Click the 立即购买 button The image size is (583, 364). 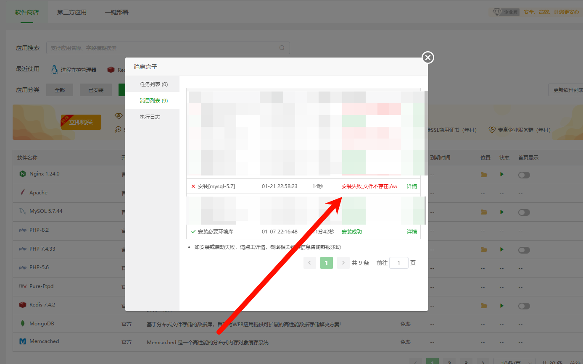pos(81,122)
